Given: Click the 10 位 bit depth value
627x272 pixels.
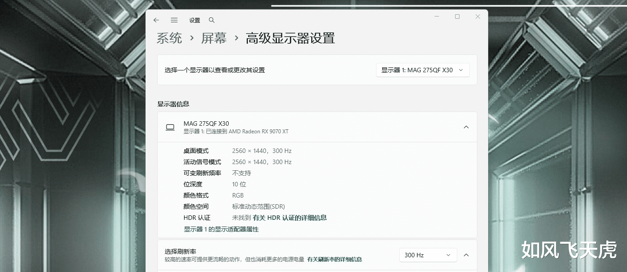Looking at the screenshot, I should coord(239,184).
